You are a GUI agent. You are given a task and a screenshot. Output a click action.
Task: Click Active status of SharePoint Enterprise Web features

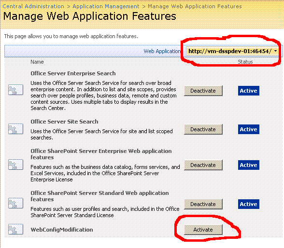tap(248, 165)
